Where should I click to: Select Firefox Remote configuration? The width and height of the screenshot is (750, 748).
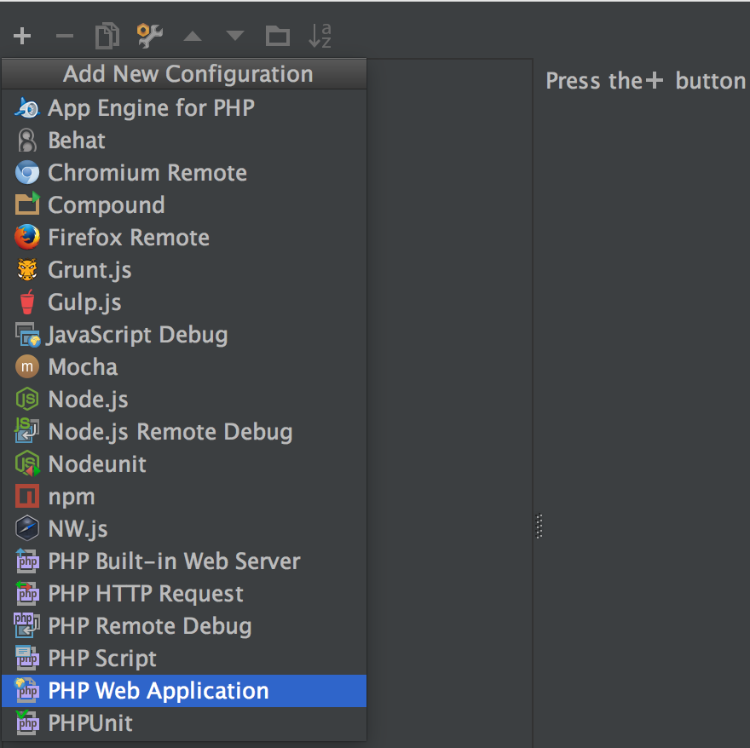184,237
